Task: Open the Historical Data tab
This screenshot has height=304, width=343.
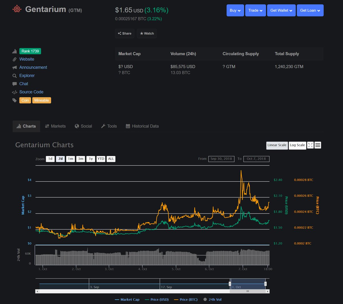Action: tap(142, 126)
